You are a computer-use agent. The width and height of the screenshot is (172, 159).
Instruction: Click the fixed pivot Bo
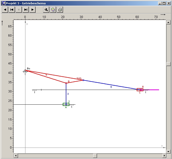point(25,70)
